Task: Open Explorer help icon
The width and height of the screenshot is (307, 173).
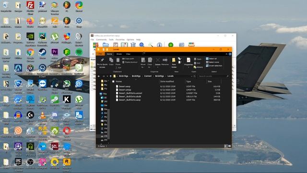Action: [x=230, y=54]
